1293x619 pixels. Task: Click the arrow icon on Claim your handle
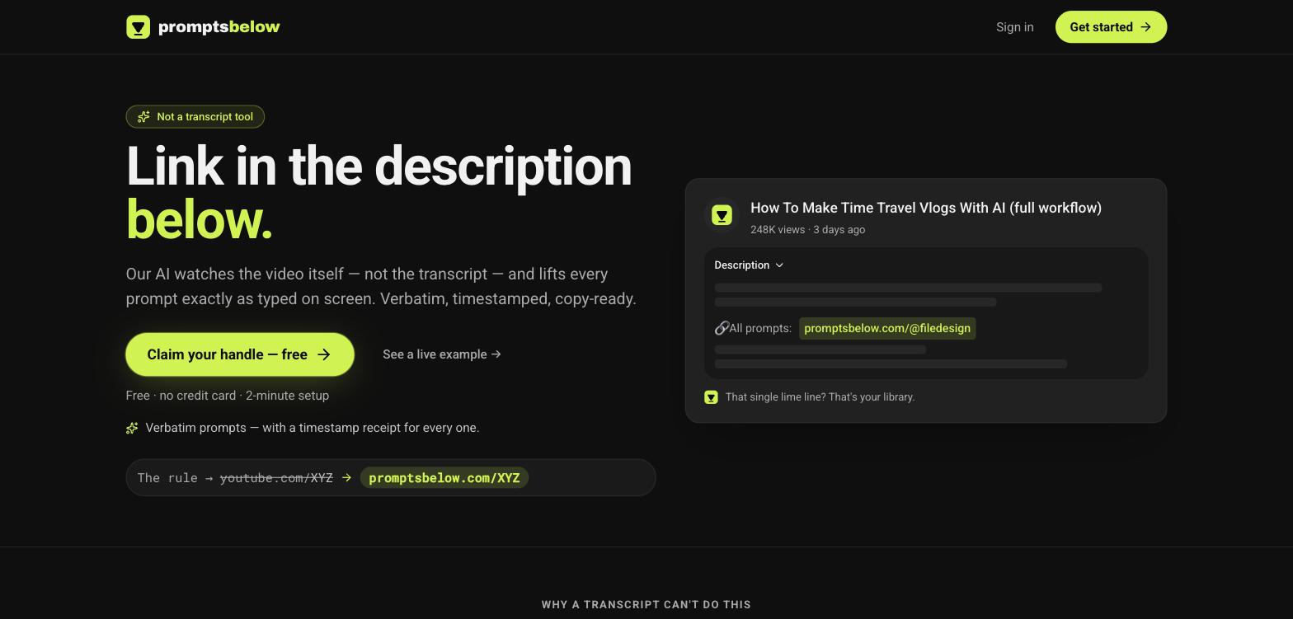(x=324, y=354)
